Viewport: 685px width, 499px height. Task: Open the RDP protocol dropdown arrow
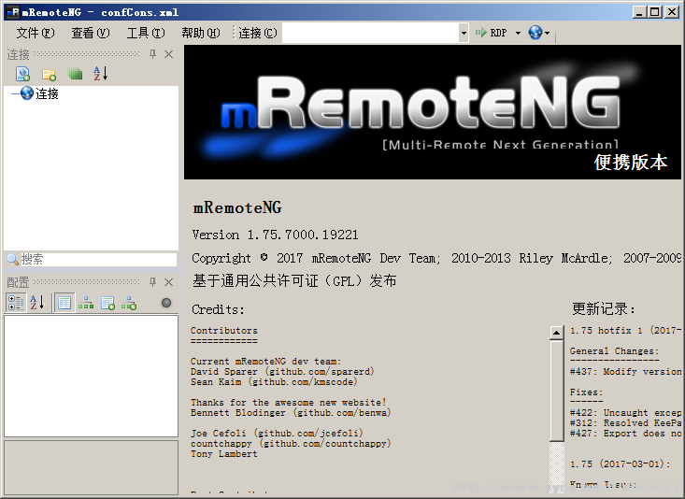coord(518,33)
